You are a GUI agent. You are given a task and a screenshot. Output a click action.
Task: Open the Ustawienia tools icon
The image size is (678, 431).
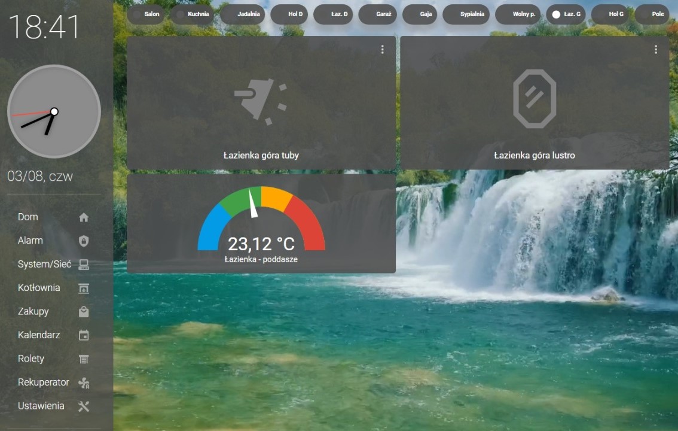click(x=84, y=406)
